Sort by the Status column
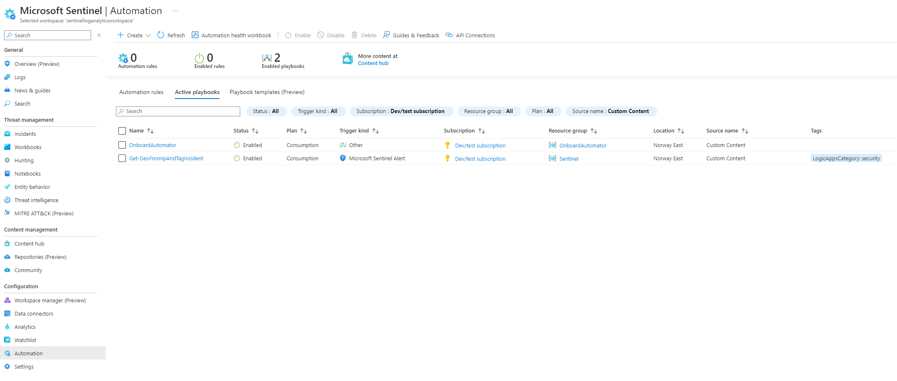The height and width of the screenshot is (381, 897). pos(246,131)
